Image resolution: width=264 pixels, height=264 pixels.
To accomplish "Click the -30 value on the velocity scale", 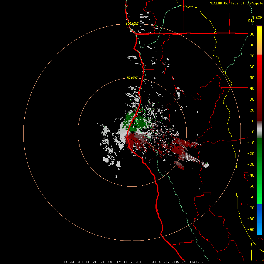I will click(251, 165).
